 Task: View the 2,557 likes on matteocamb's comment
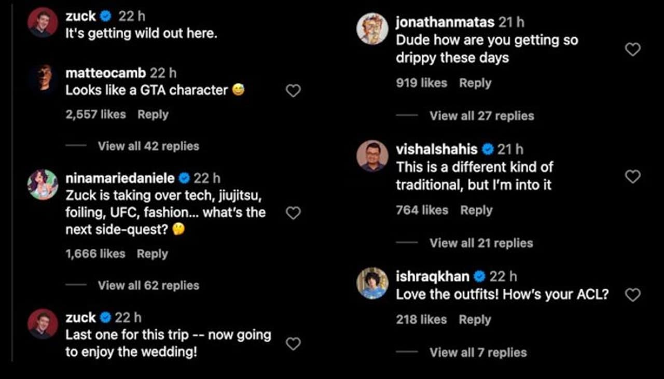(95, 115)
